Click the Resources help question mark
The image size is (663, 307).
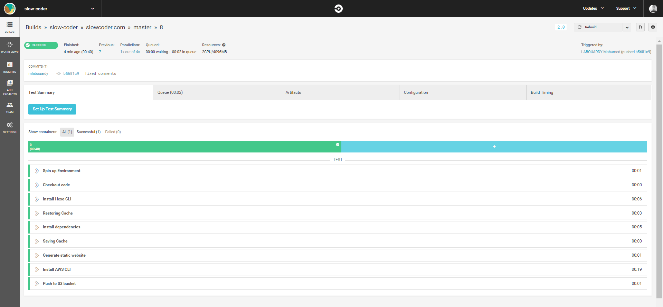tap(224, 45)
